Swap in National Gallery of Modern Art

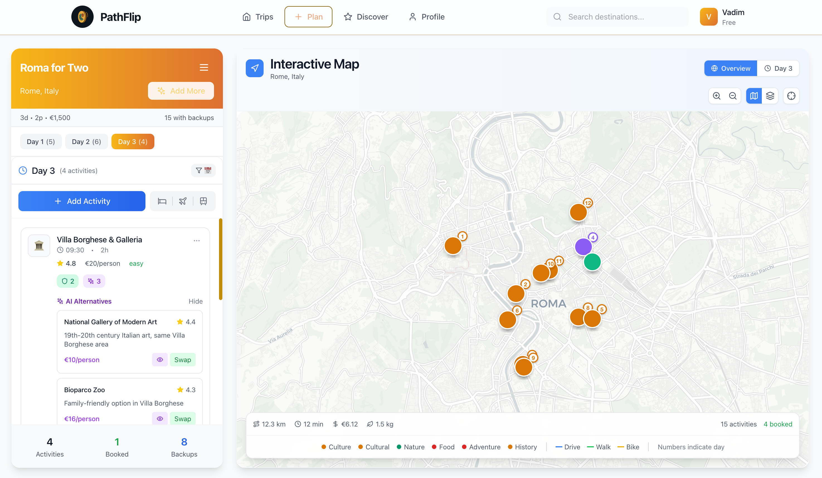[x=183, y=360]
